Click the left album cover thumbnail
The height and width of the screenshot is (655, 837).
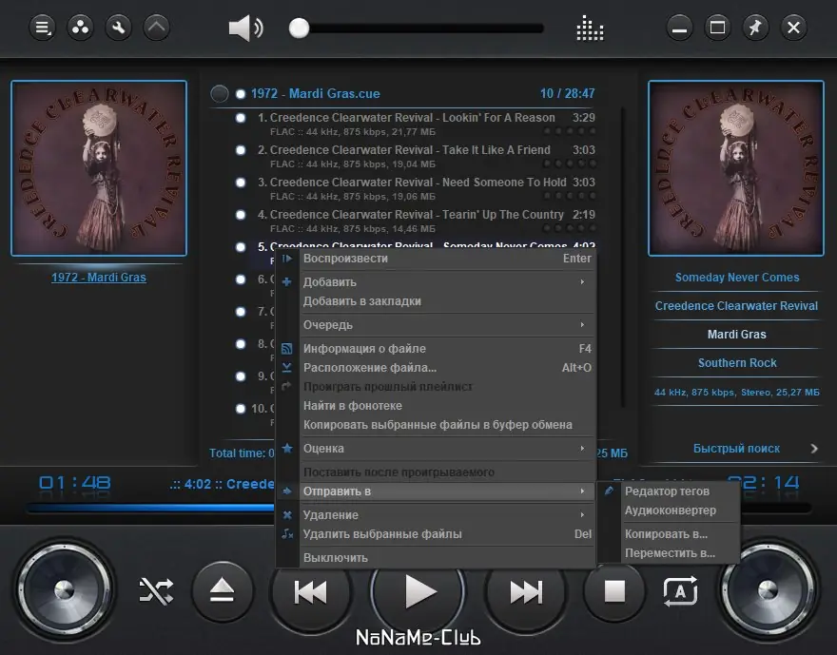[x=99, y=168]
